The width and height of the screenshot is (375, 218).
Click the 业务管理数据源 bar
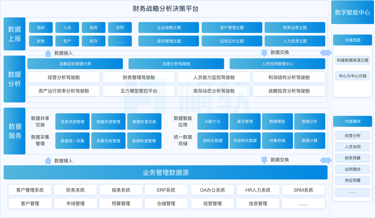(x=166, y=172)
